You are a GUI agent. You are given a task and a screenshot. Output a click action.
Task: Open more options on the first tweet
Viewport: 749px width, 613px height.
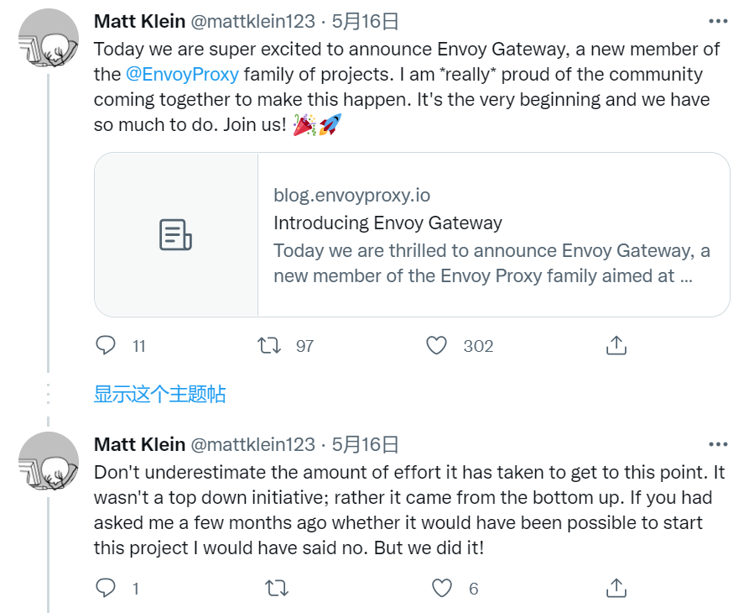(x=718, y=22)
